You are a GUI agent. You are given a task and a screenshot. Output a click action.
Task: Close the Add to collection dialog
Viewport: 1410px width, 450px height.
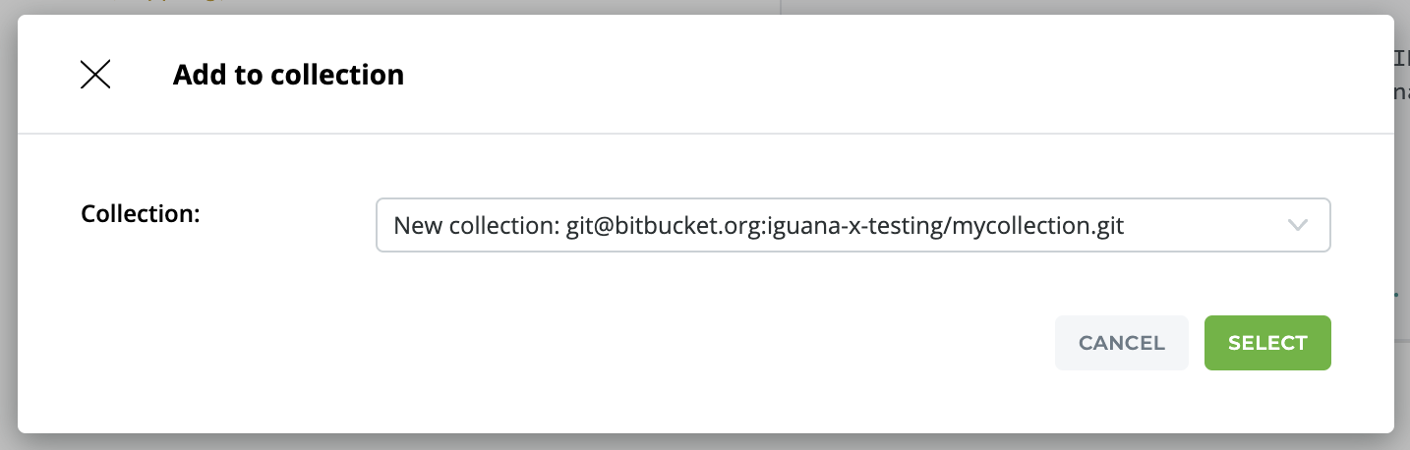tap(95, 75)
